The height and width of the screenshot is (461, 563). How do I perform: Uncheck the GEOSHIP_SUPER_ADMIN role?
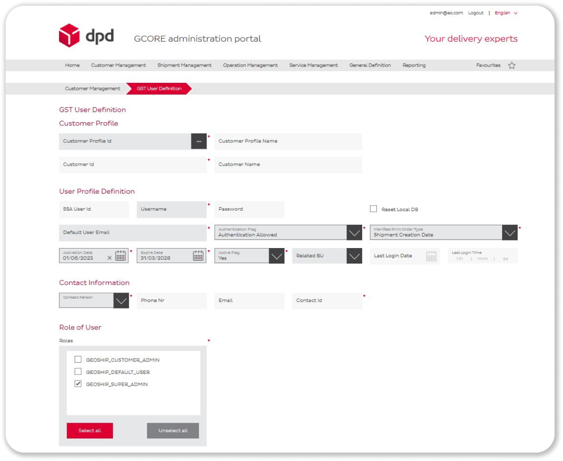click(x=78, y=384)
